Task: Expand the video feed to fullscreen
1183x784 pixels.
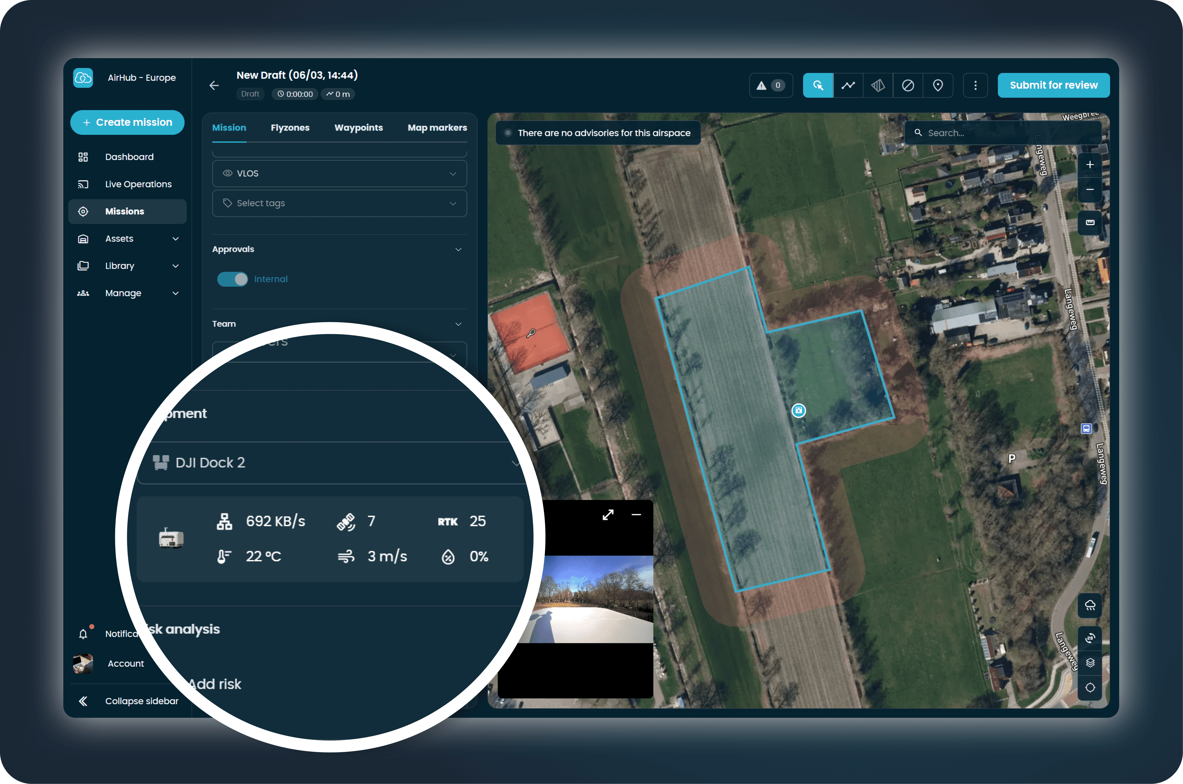Action: tap(608, 515)
